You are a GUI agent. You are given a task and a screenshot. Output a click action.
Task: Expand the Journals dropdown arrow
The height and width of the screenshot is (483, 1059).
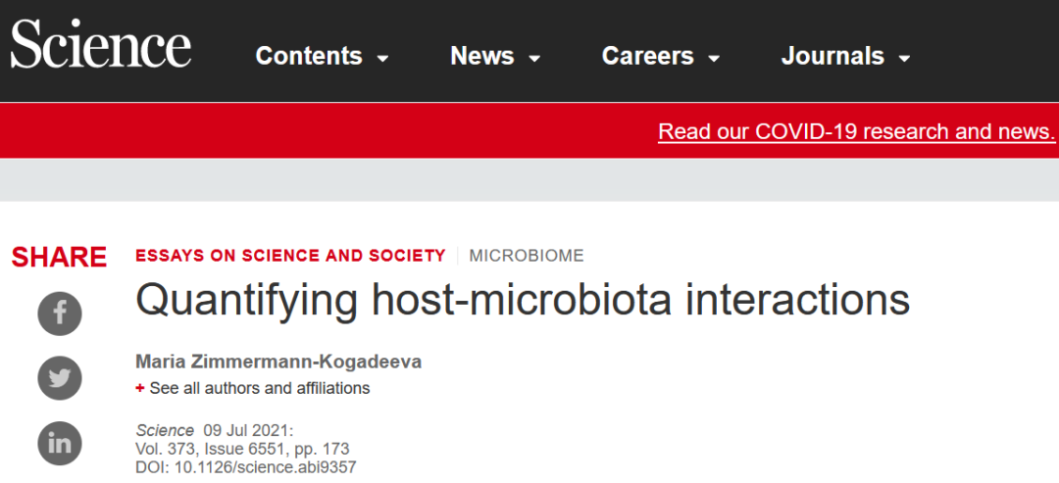tap(904, 59)
